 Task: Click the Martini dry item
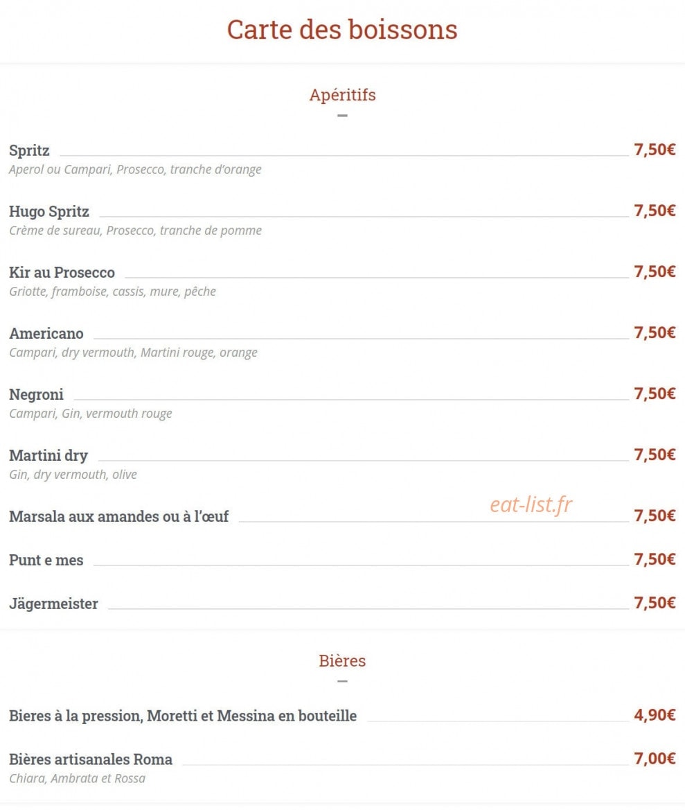click(48, 456)
